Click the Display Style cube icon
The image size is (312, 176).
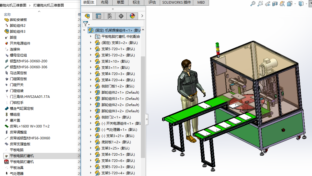(x=301, y=3)
